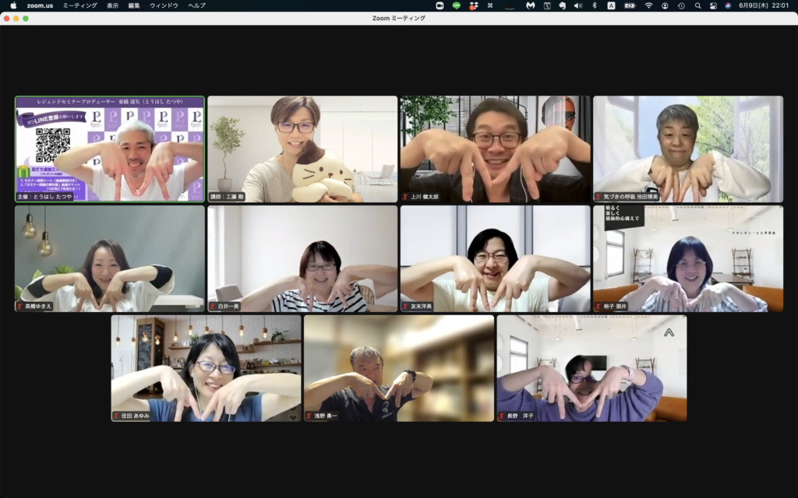Viewport: 798px width, 498px height.
Task: Click the Bluetooth status icon
Action: 595,5
